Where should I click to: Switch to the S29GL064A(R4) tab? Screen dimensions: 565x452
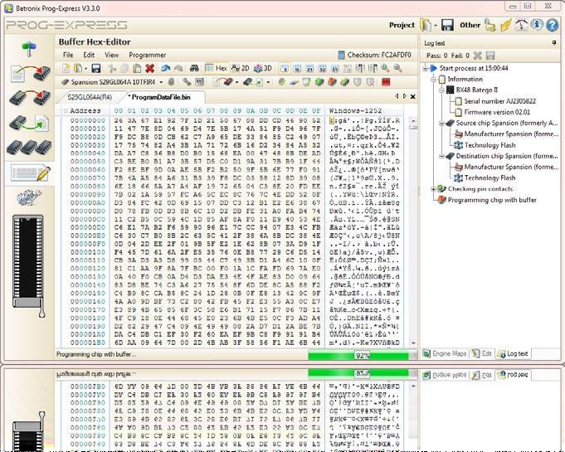pyautogui.click(x=90, y=97)
